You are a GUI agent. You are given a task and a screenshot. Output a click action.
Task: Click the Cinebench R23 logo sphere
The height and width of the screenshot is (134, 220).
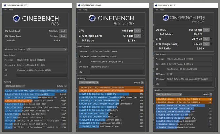coord(16,18)
